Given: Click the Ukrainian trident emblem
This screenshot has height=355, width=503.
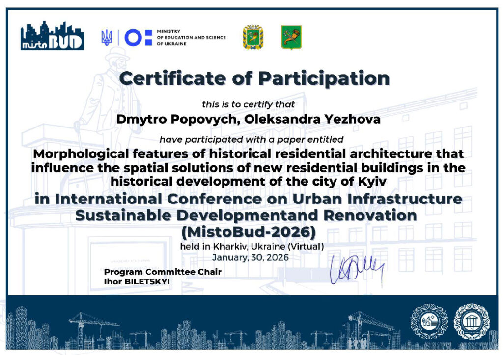Looking at the screenshot, I should pyautogui.click(x=107, y=37).
